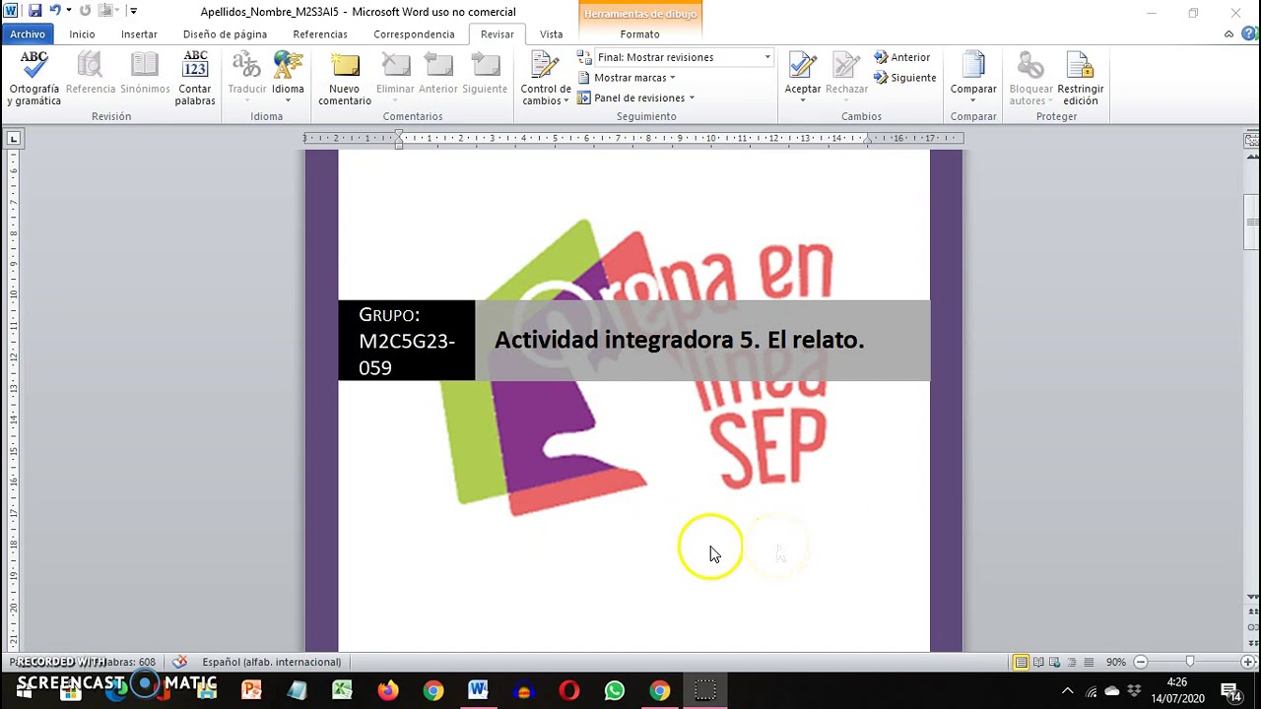Click the tab selector L button beside ruler
Viewport: 1261px width, 709px height.
13,139
